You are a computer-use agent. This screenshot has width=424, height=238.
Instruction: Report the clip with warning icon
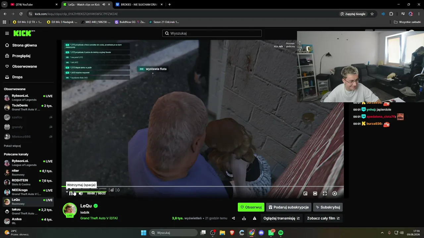point(255,218)
